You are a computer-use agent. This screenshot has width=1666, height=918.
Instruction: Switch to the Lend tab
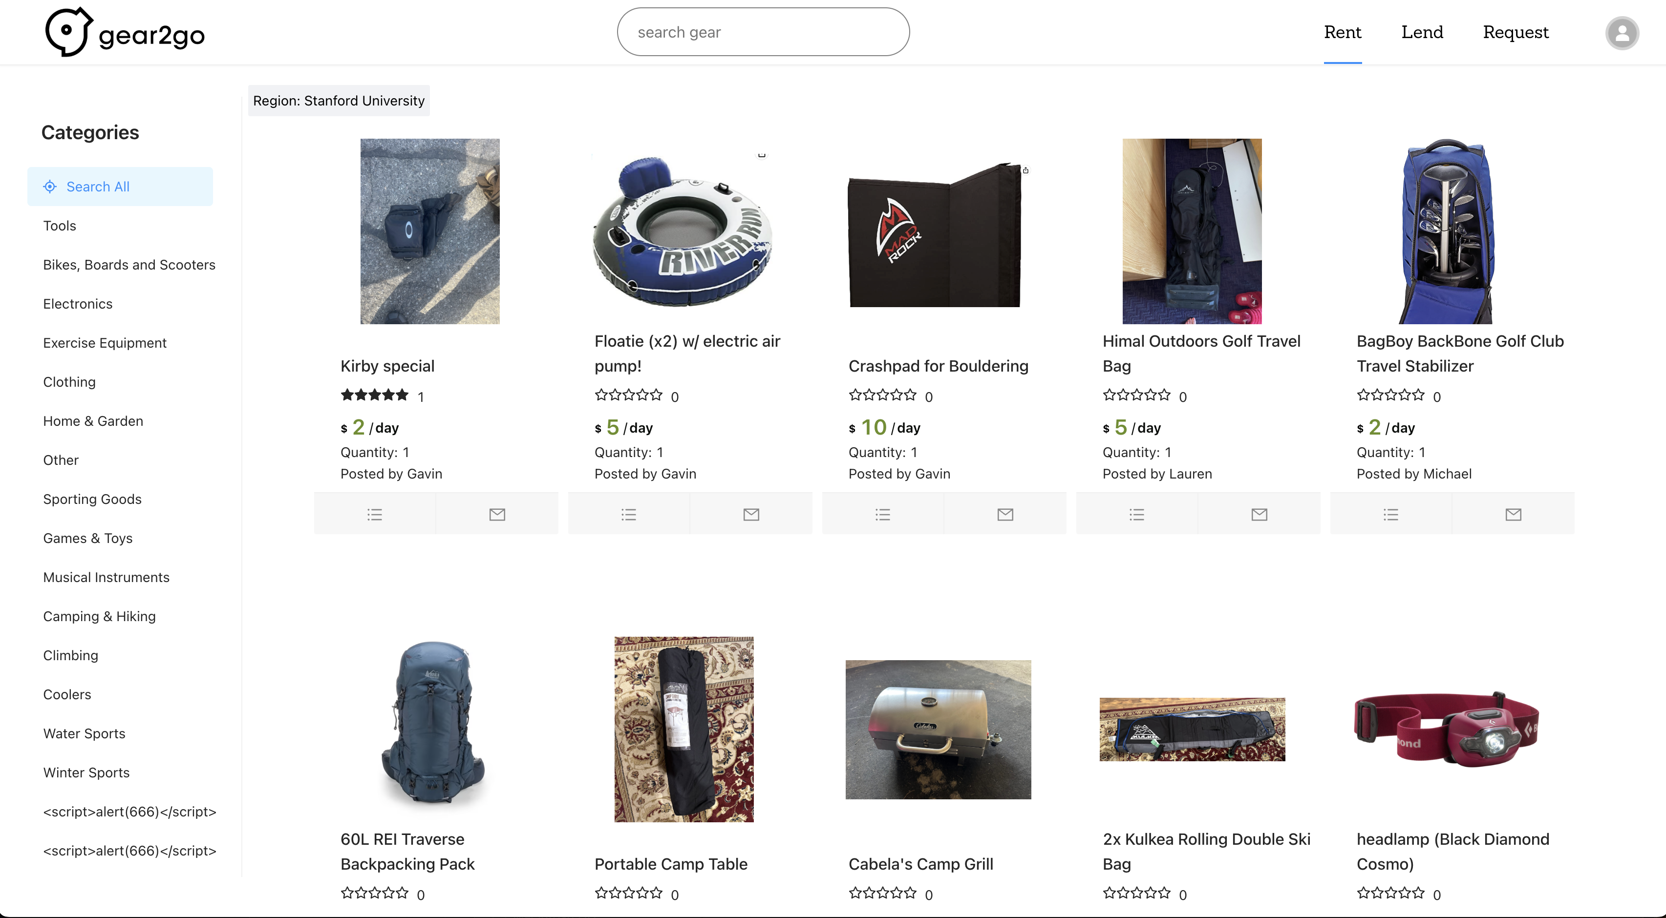tap(1422, 32)
